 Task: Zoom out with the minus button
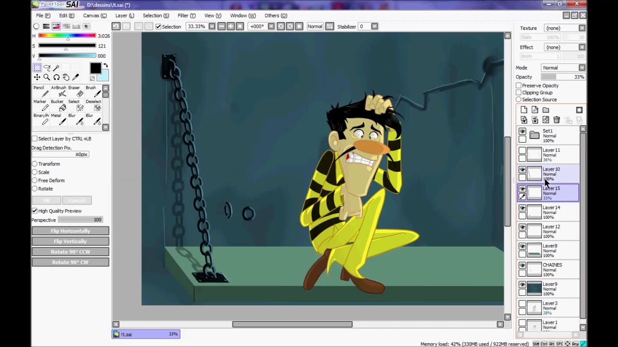(222, 27)
